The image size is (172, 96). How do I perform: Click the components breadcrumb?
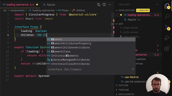(17, 10)
